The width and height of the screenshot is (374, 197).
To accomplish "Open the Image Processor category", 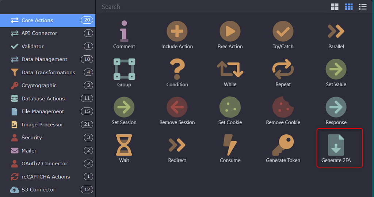I will (42, 125).
